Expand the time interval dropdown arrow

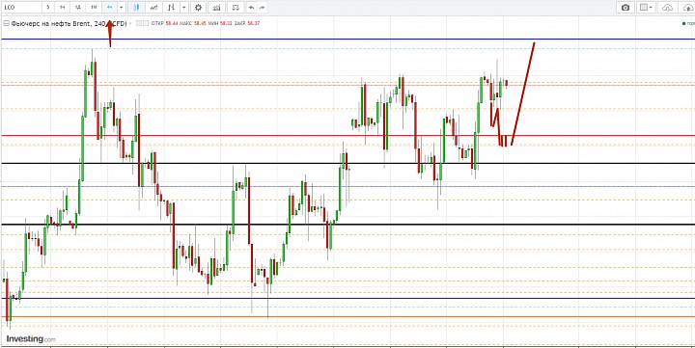pyautogui.click(x=122, y=8)
